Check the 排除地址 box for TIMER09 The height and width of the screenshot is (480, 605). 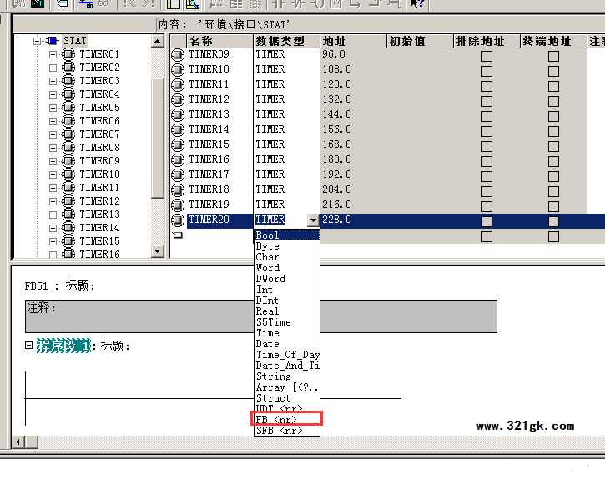487,56
